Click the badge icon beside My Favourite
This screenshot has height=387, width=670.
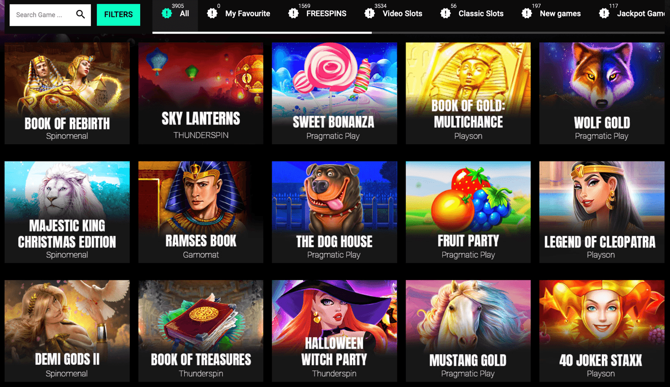[212, 14]
